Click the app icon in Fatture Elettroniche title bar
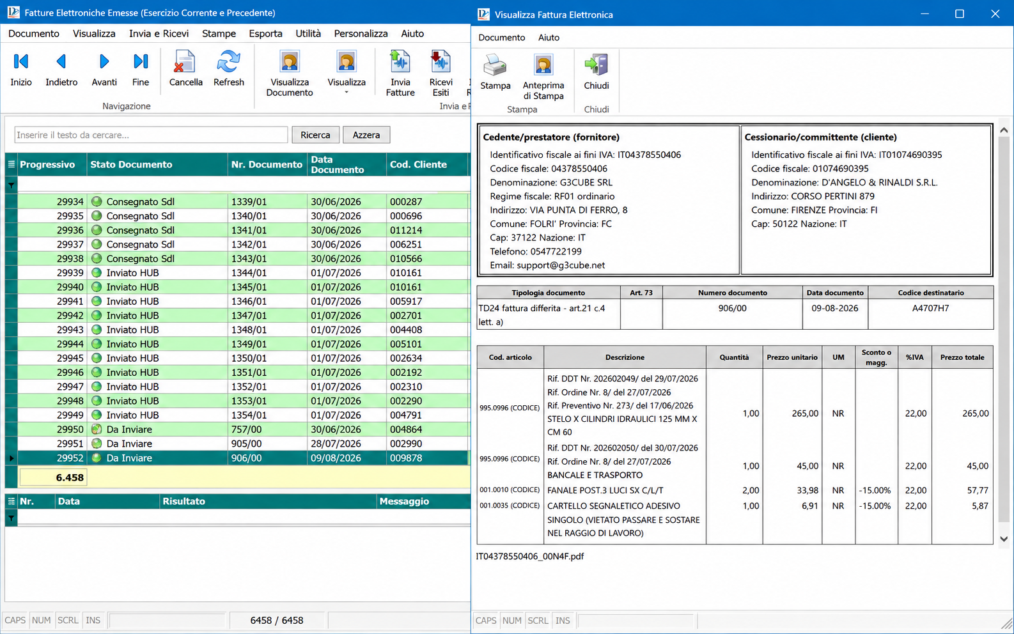 click(x=13, y=12)
